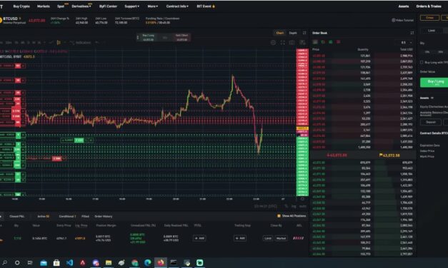Undo the last chart action
This screenshot has height=268, width=448.
click(97, 43)
